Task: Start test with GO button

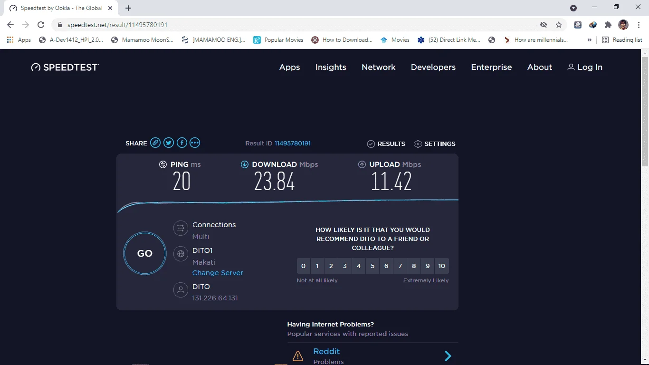Action: (145, 253)
